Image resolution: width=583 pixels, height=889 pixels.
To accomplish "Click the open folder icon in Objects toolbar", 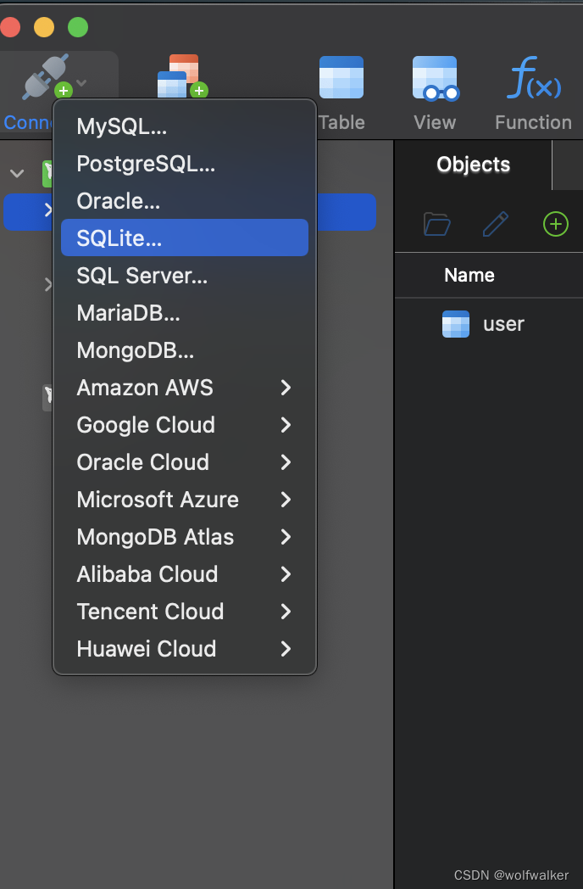I will (x=436, y=224).
